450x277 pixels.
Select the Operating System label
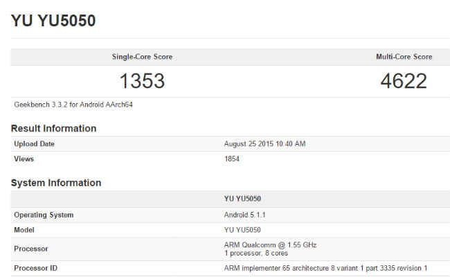pos(44,215)
